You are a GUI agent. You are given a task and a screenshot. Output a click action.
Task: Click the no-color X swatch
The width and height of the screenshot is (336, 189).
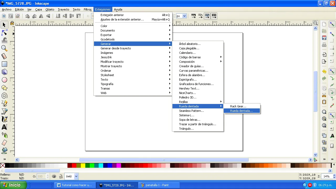(x=2, y=165)
